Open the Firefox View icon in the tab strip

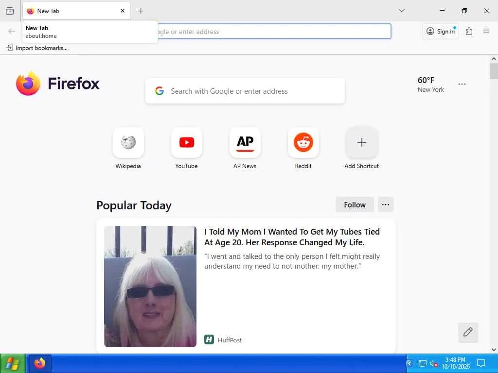tap(10, 11)
